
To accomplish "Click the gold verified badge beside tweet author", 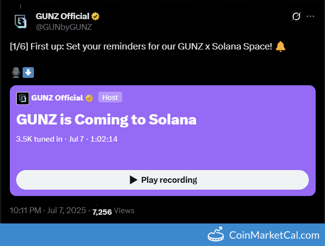I will 96,17.
